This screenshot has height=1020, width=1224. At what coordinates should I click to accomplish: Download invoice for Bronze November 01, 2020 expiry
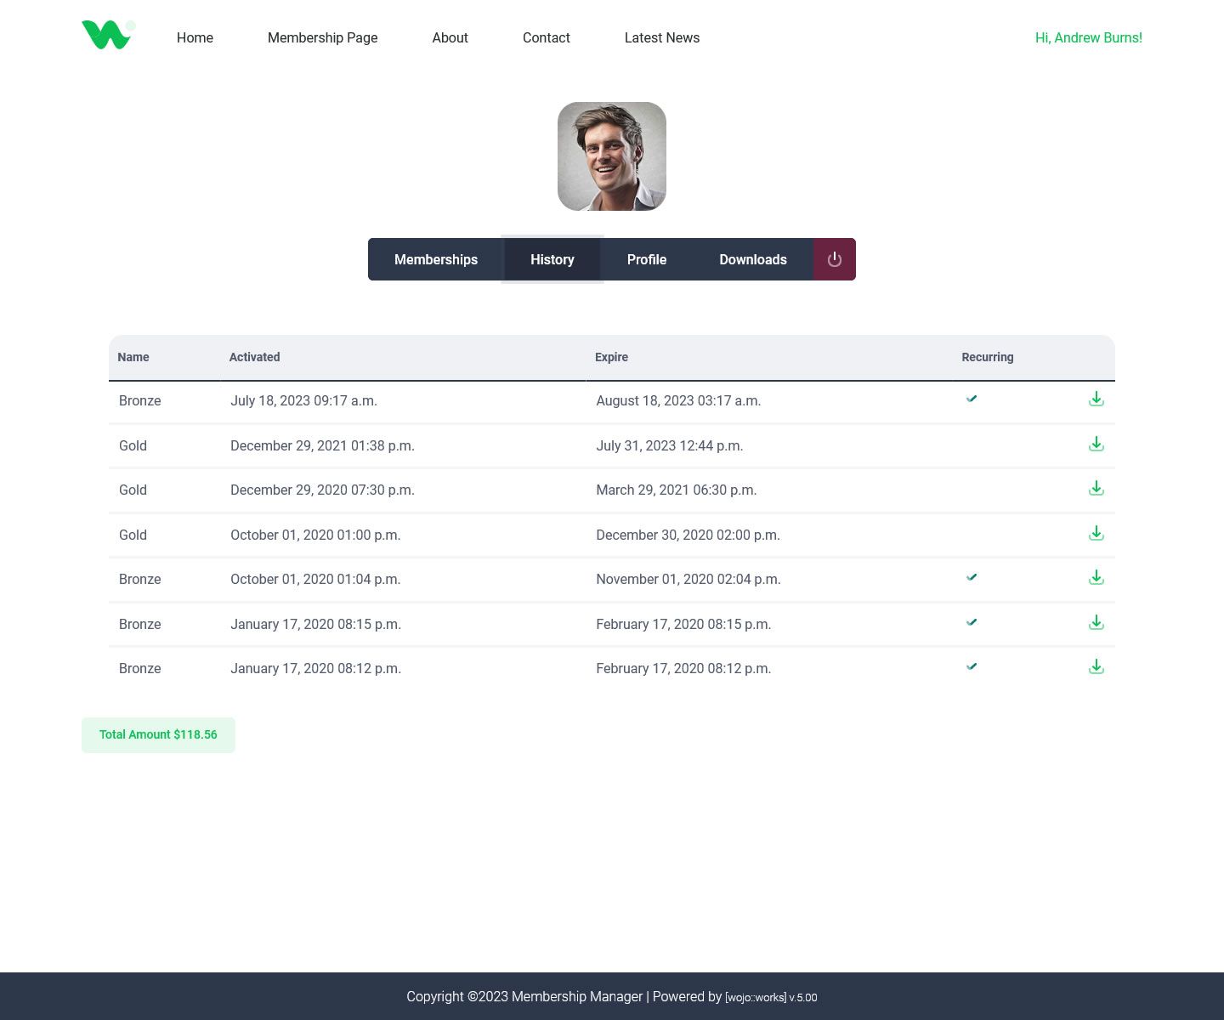1096,578
